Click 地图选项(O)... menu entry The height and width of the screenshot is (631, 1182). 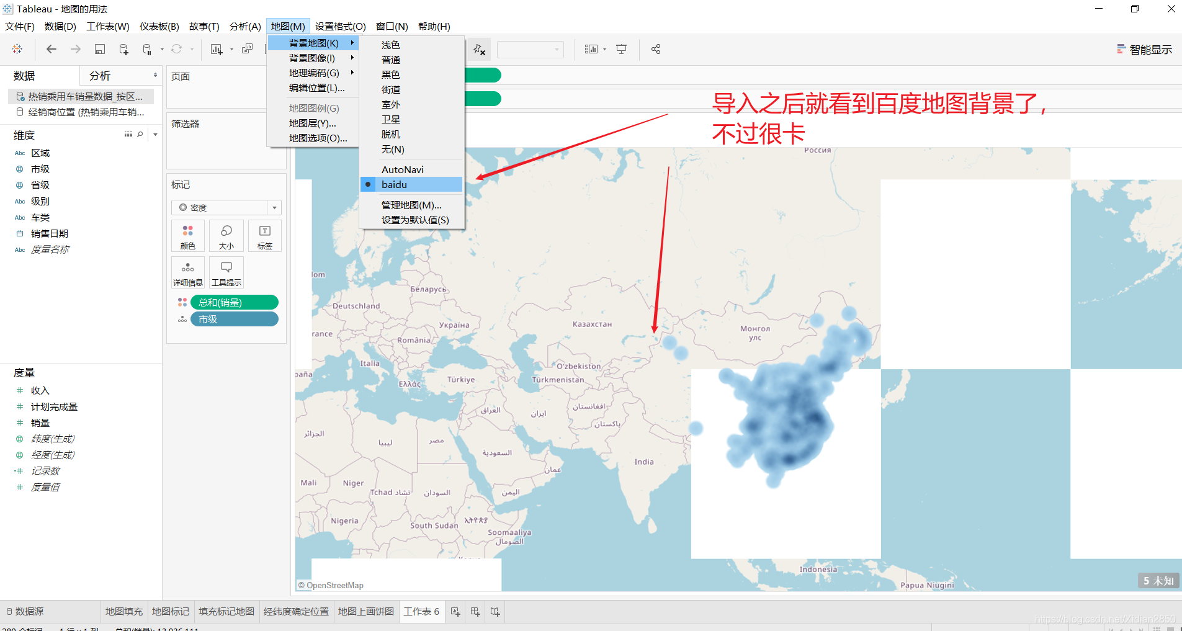(x=313, y=138)
